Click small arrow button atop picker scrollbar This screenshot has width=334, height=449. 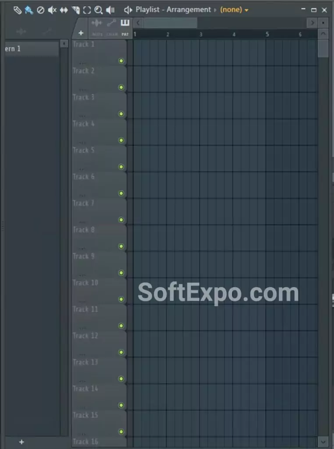click(64, 44)
